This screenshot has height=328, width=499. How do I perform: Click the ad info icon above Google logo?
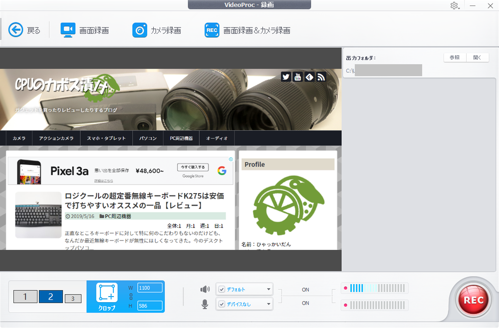pyautogui.click(x=231, y=159)
